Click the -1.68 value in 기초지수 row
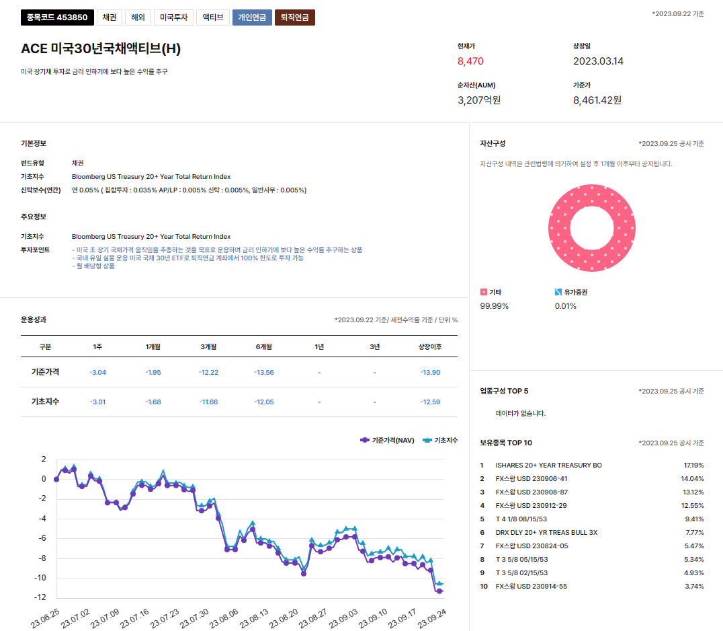The height and width of the screenshot is (631, 723). 153,402
